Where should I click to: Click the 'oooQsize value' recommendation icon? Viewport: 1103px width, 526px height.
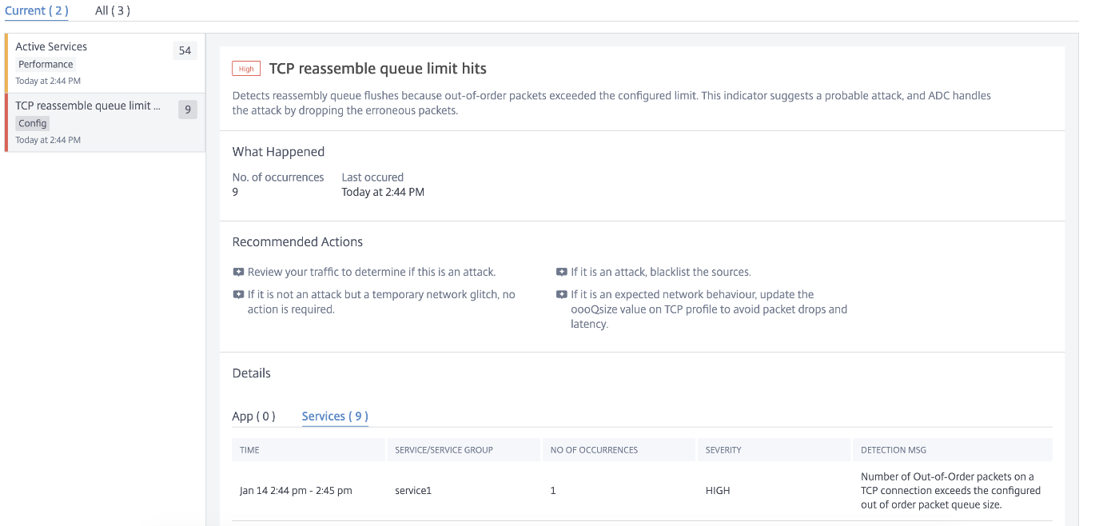click(x=562, y=294)
